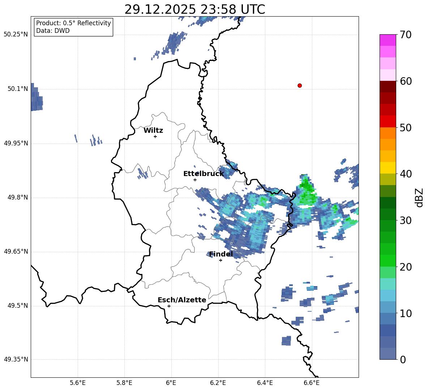Click the 6.6°E longitude label

(312, 383)
